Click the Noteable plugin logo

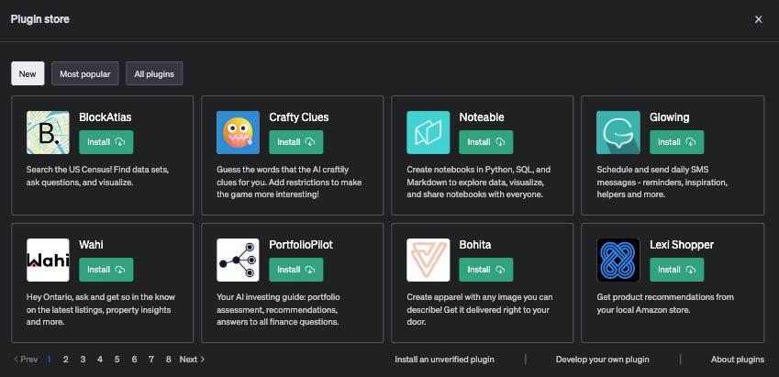click(428, 132)
